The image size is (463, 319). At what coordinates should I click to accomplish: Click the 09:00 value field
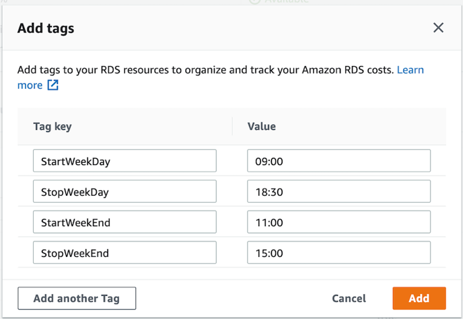[339, 161]
